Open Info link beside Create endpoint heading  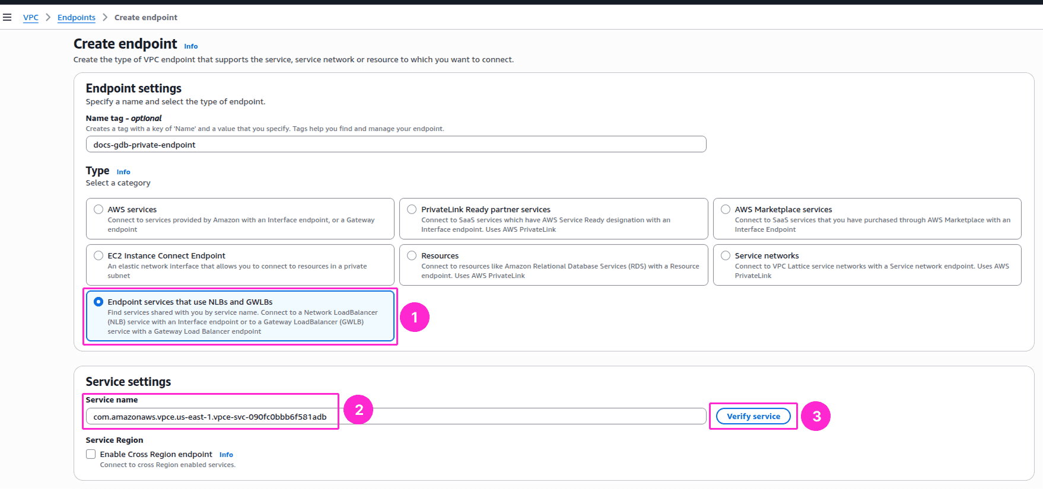pyautogui.click(x=190, y=46)
